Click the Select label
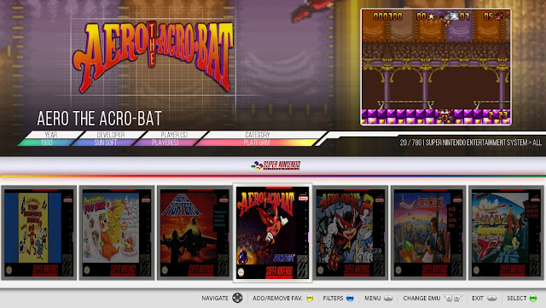Viewport: 546px width, 308px height. [516, 299]
